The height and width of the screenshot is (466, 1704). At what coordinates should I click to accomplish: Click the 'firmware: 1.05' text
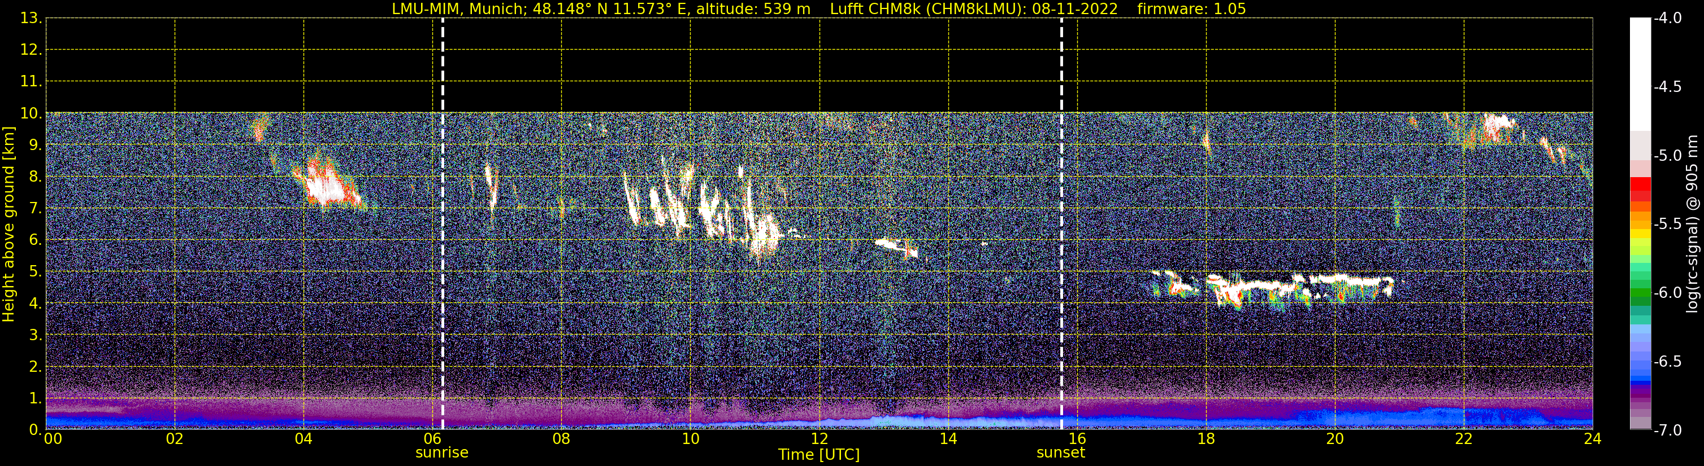click(x=1191, y=9)
